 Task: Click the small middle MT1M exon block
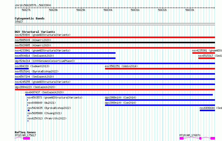click(200, 138)
